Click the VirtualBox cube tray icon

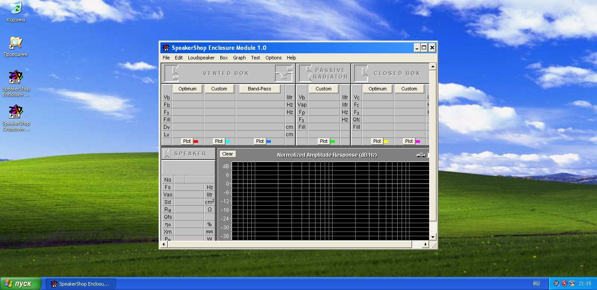(x=572, y=283)
